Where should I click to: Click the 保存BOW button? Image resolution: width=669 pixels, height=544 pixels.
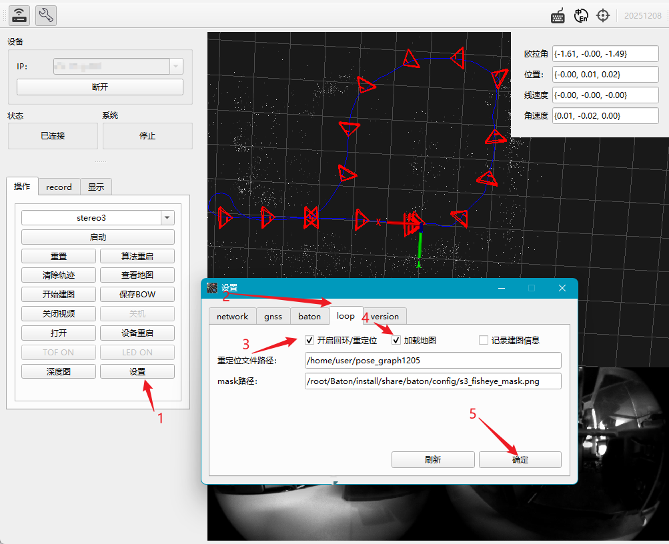[137, 294]
